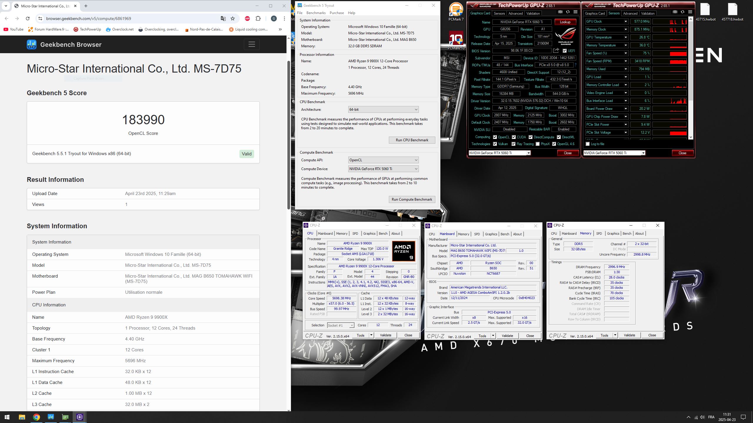This screenshot has width=753, height=423.
Task: Click the Chrome address bar URL
Action: pos(89,19)
